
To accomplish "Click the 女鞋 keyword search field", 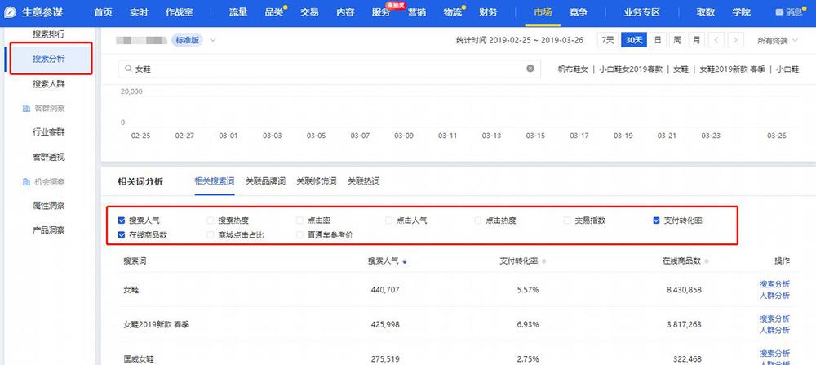I will (x=326, y=70).
